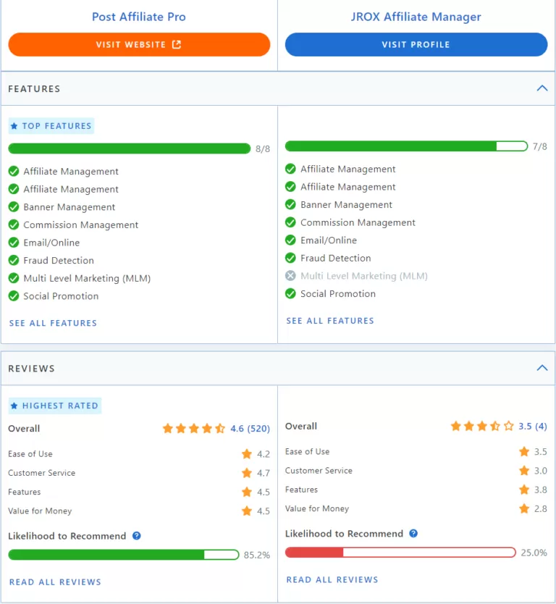Collapse the Reviews section chevron
Image resolution: width=556 pixels, height=604 pixels.
tap(542, 368)
